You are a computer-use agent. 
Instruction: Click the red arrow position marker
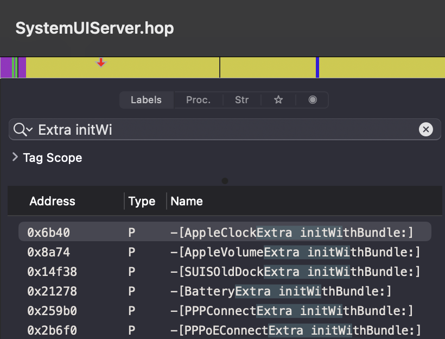[101, 62]
